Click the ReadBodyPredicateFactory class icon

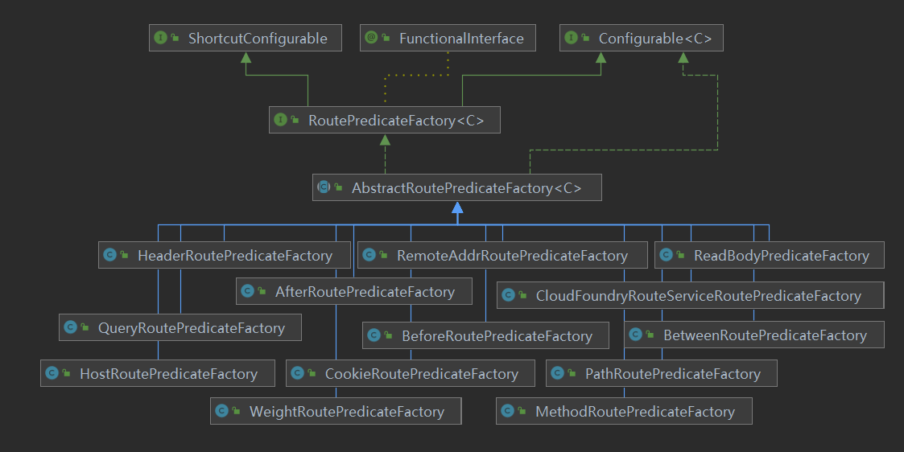pos(667,256)
